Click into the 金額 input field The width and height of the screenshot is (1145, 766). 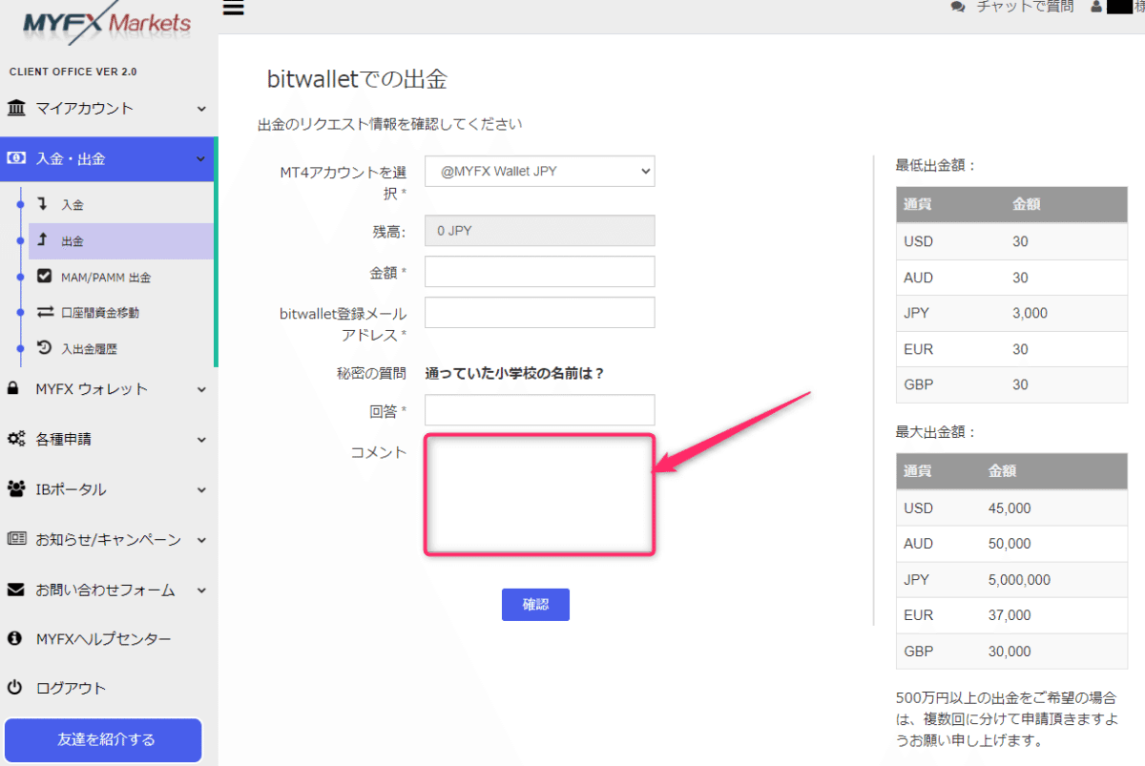540,272
